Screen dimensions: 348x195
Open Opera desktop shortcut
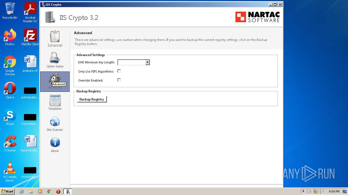coord(10,90)
